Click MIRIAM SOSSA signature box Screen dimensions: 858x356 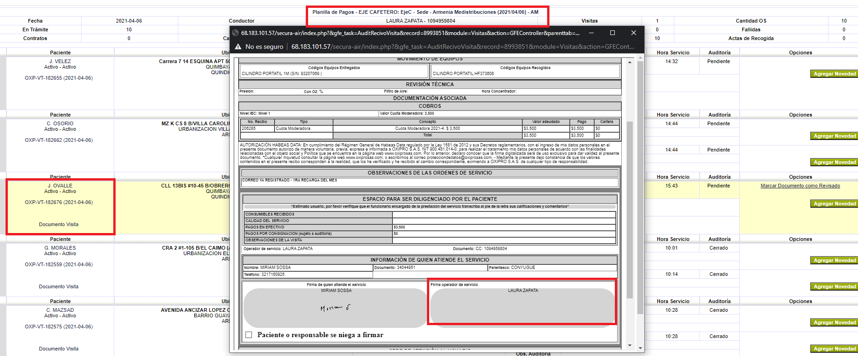coord(336,308)
